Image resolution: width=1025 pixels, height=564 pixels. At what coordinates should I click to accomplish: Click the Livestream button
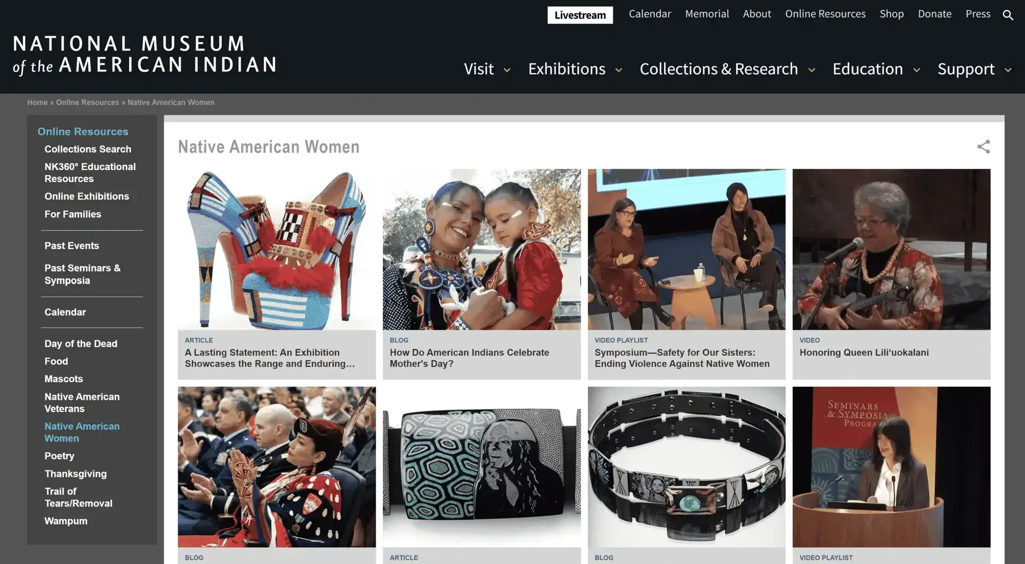coord(580,15)
